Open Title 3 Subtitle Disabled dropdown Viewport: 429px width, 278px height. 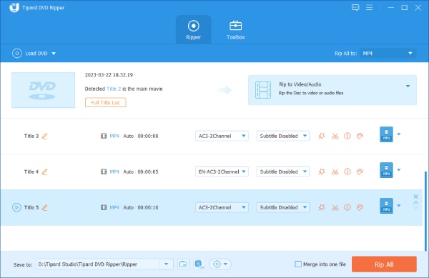283,136
